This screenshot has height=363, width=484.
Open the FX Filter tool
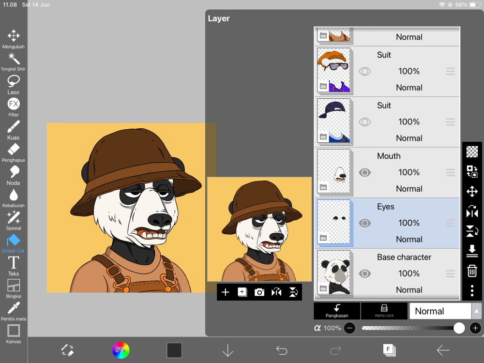click(13, 107)
